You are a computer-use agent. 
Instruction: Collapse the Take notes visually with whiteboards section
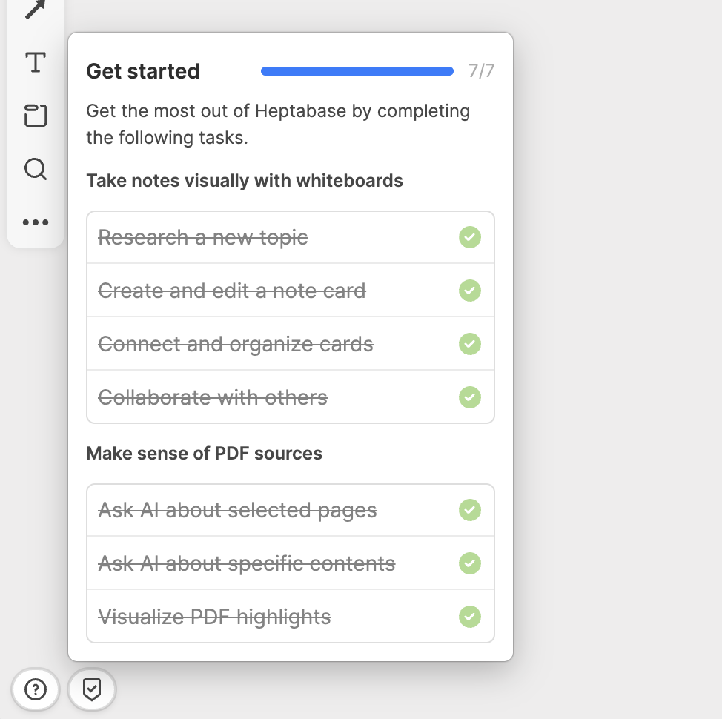pyautogui.click(x=245, y=180)
